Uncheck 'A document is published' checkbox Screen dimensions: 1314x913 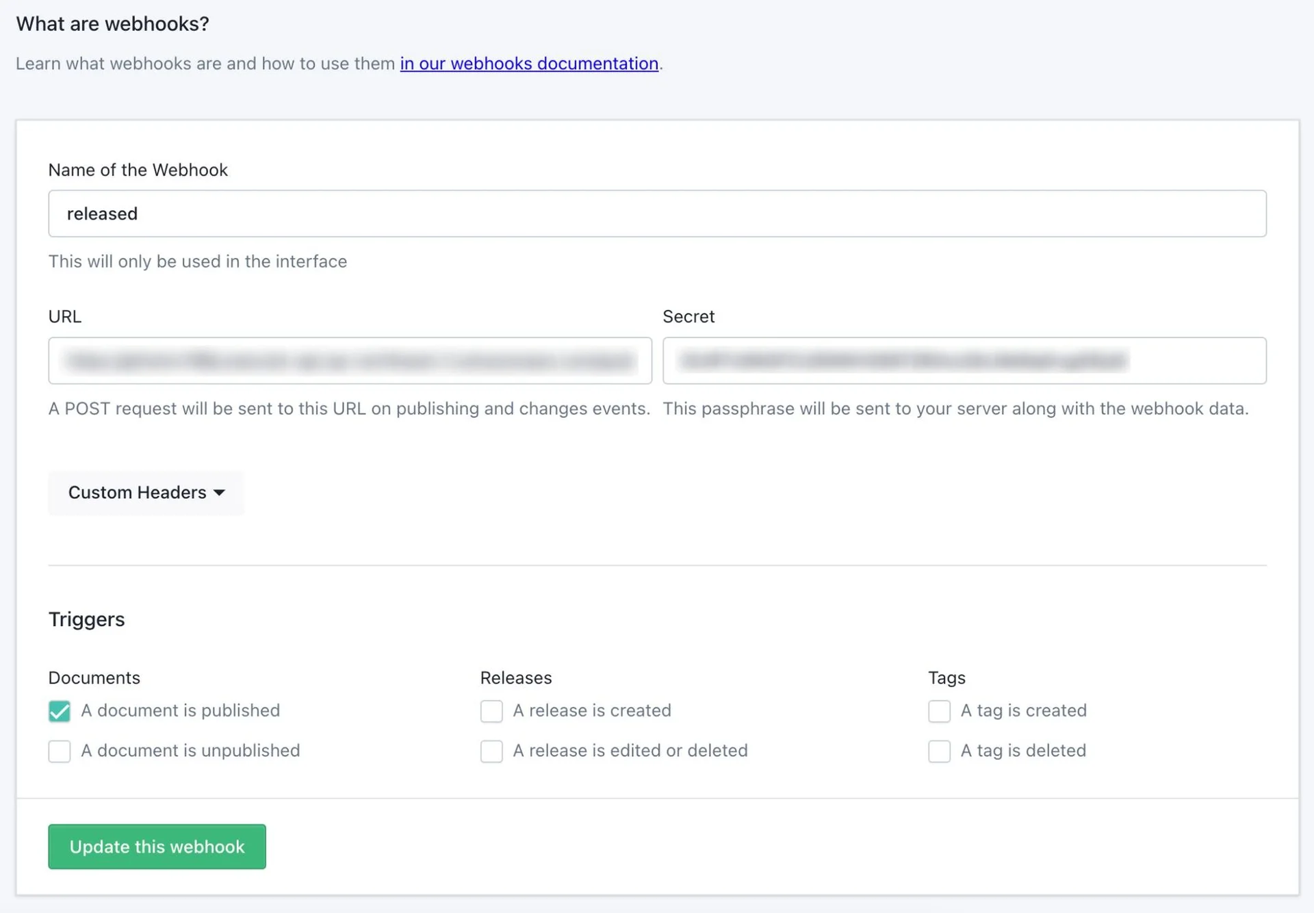click(x=60, y=711)
